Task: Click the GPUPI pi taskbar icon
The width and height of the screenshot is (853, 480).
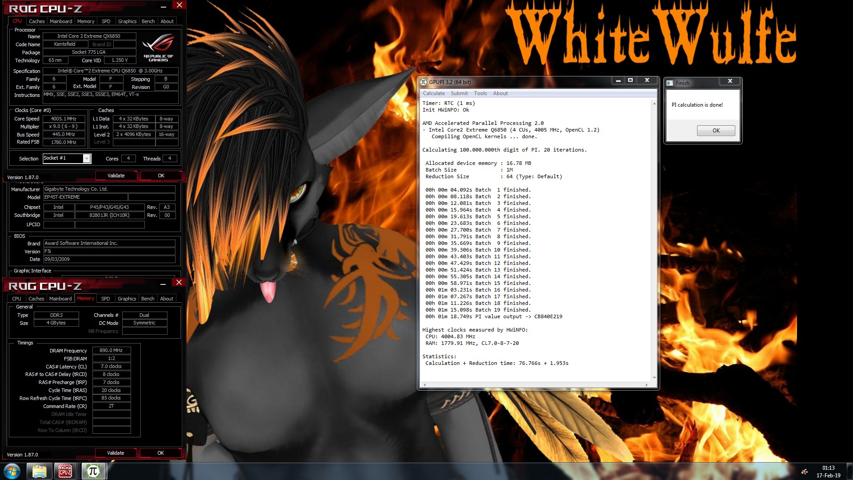Action: [93, 471]
